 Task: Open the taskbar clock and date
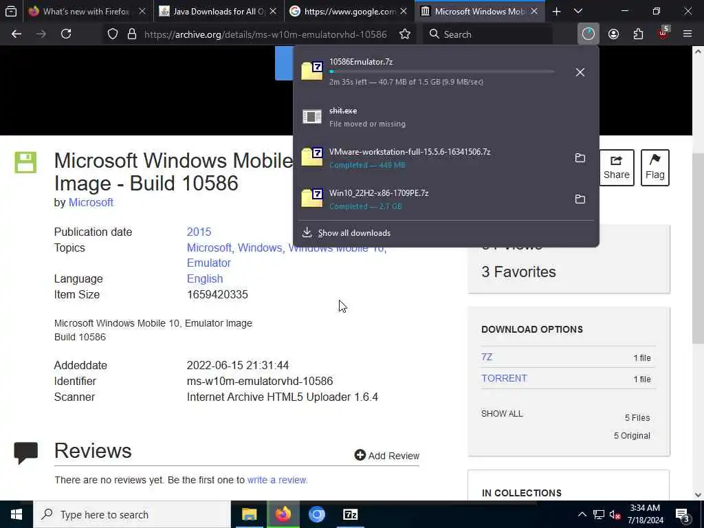pos(645,514)
